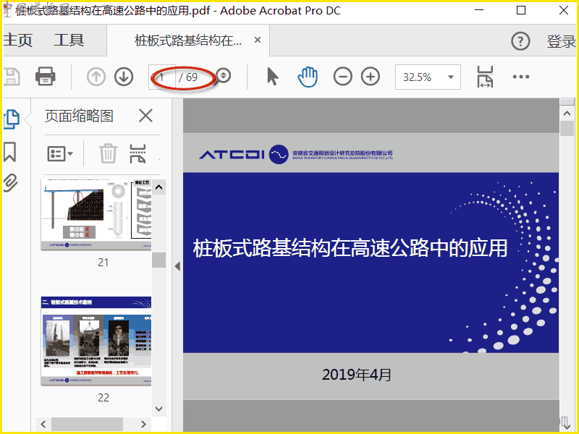Screen dimensions: 579x434
Task: Switch to 桩板式路基结构在... document tab
Action: point(188,41)
